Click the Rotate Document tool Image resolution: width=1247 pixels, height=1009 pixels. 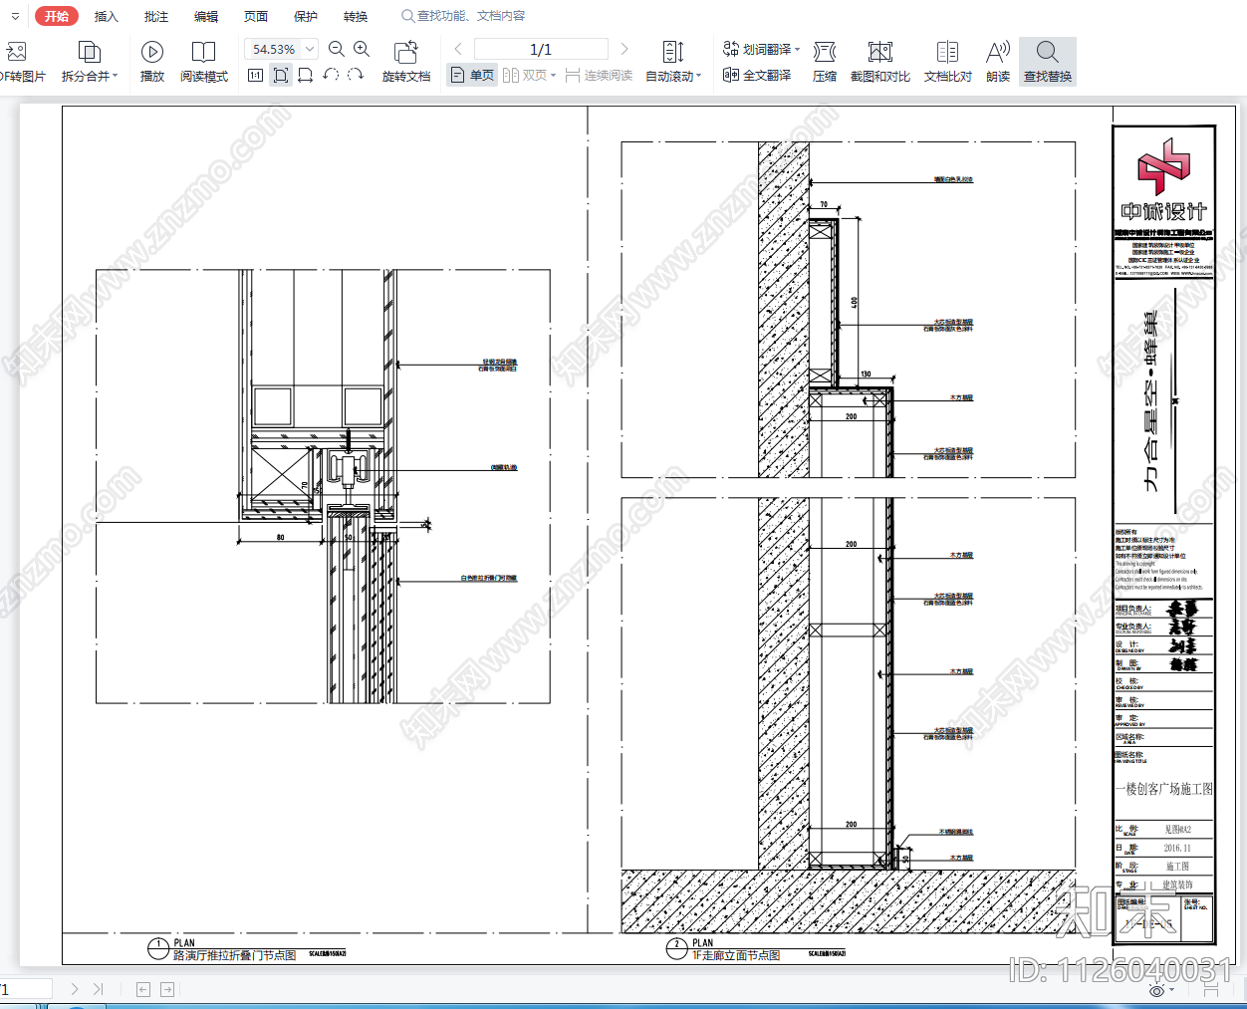point(406,62)
